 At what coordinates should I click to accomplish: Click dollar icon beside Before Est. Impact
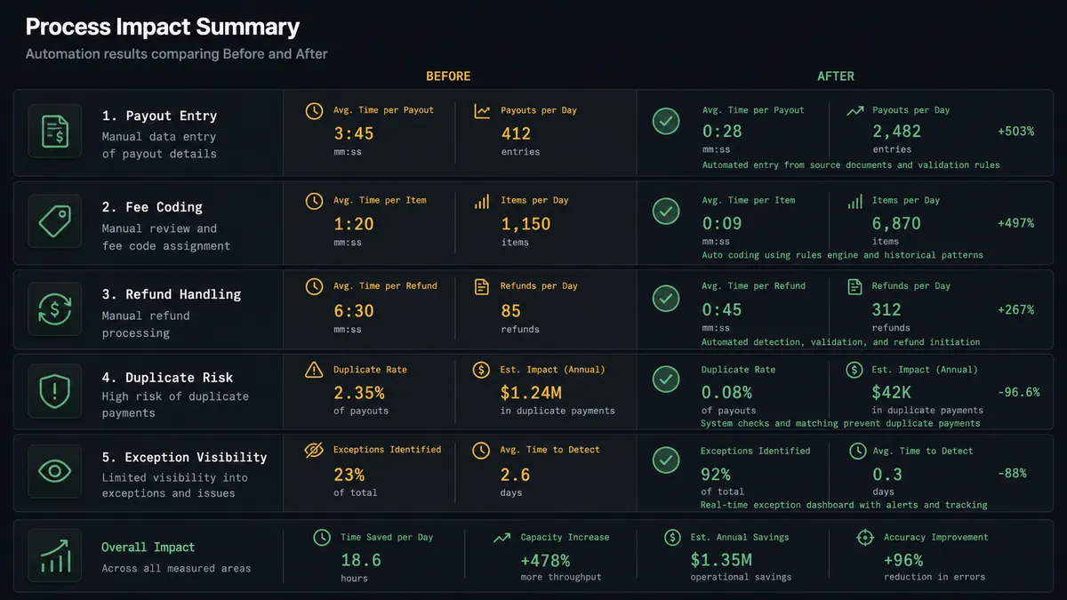pyautogui.click(x=482, y=370)
